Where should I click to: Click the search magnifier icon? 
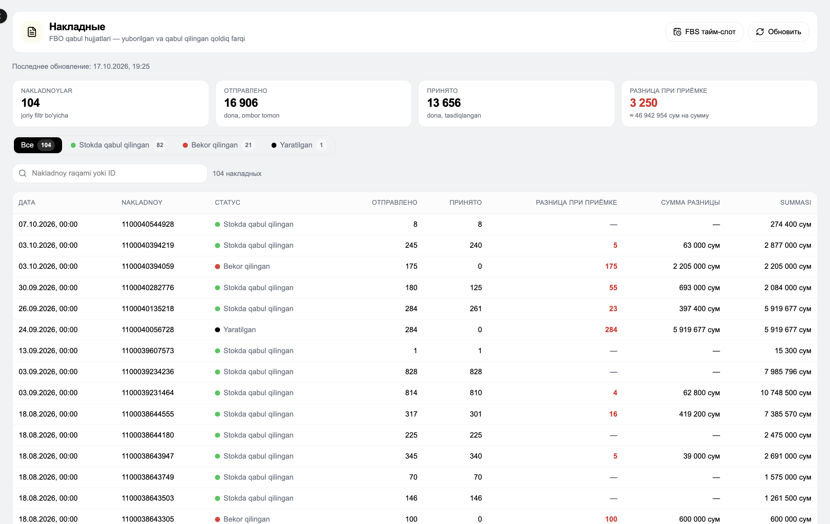23,173
